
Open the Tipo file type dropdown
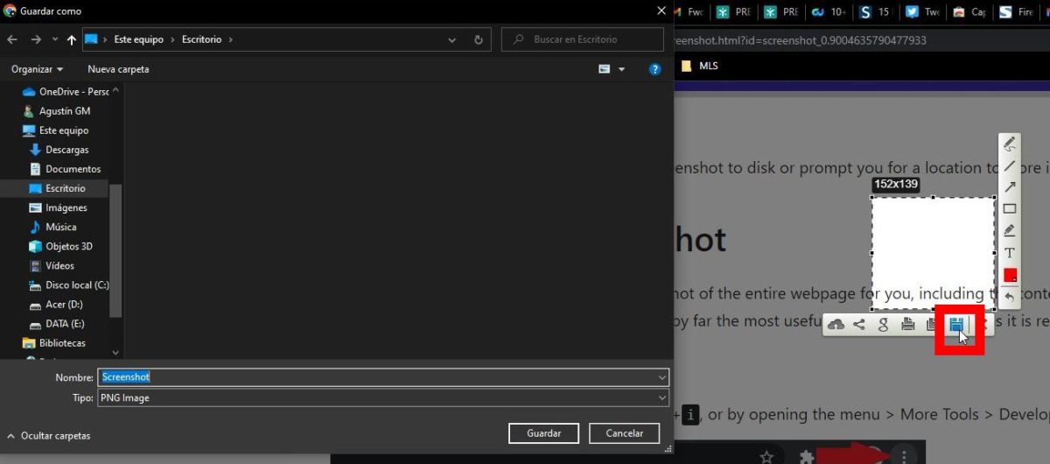coord(382,398)
